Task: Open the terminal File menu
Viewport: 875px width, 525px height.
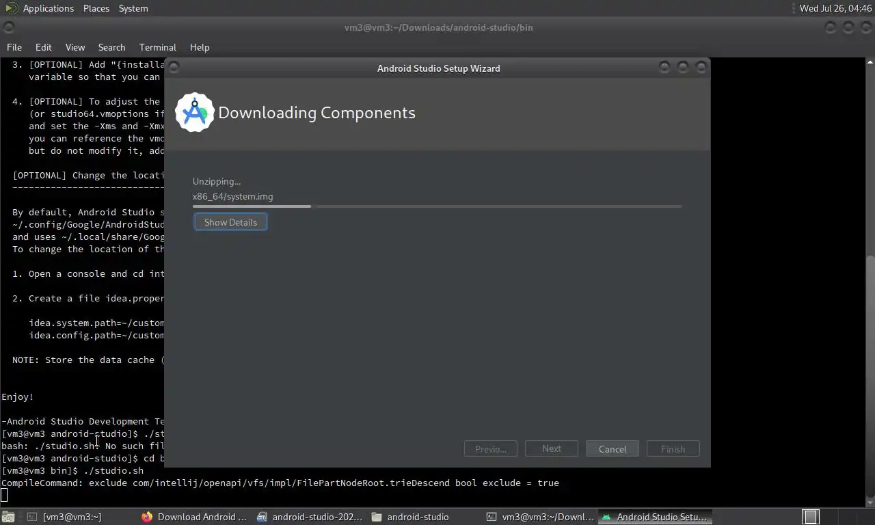Action: click(x=14, y=47)
